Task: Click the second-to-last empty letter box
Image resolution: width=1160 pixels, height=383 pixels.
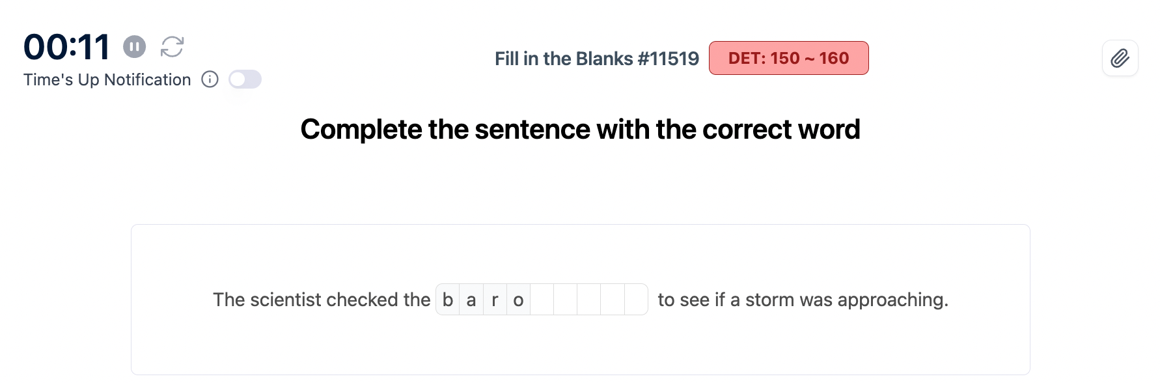Action: 612,300
